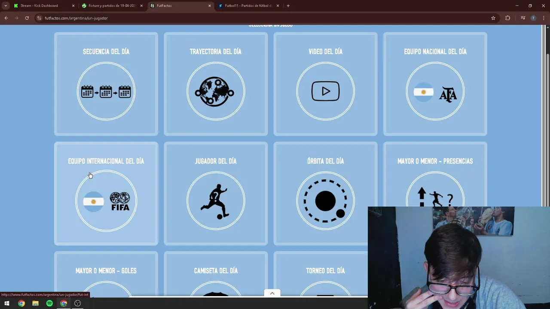This screenshot has width=550, height=309.
Task: Open the OBS icon in taskbar
Action: [78, 303]
